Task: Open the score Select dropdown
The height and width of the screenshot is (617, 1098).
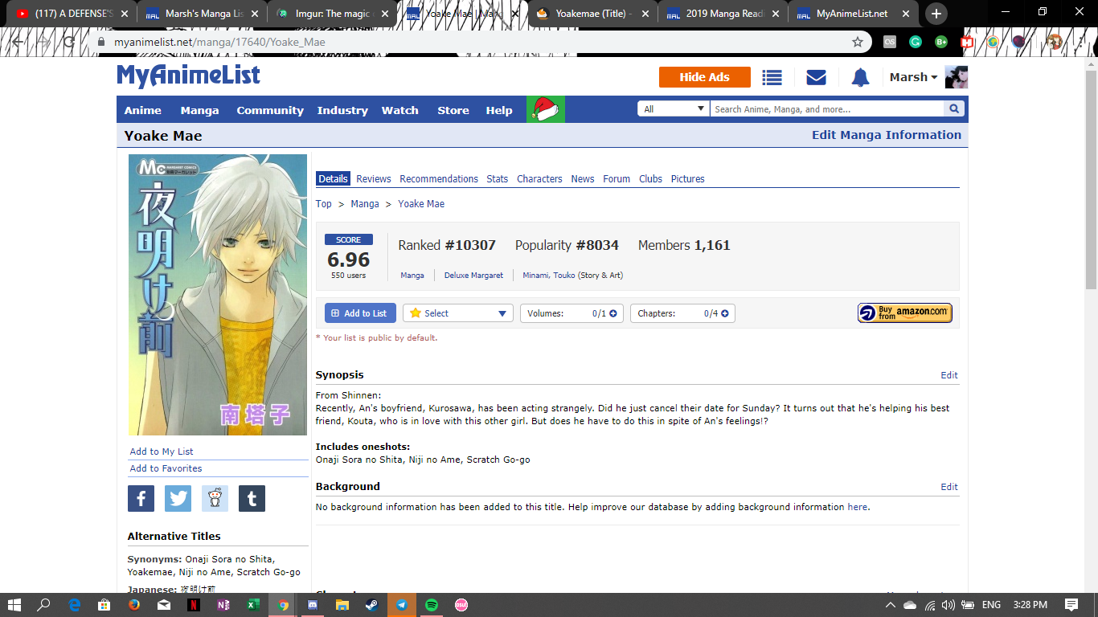Action: [x=458, y=313]
